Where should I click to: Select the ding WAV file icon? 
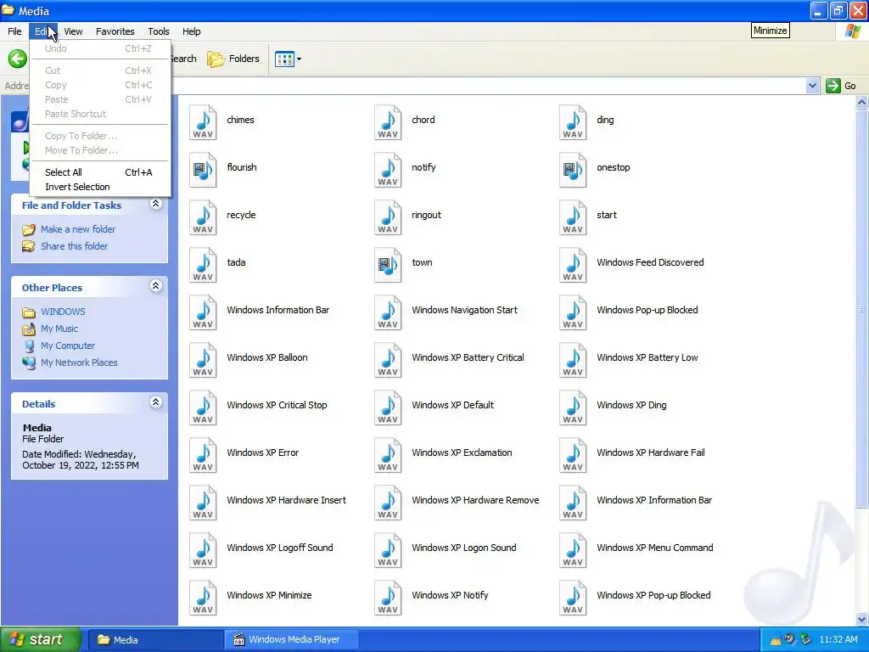pos(573,122)
